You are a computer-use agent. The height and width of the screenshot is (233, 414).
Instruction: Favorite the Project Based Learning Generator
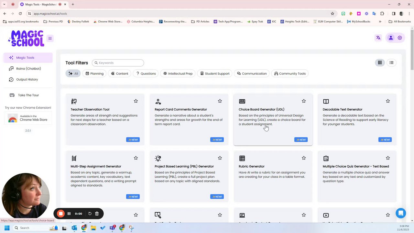click(220, 158)
